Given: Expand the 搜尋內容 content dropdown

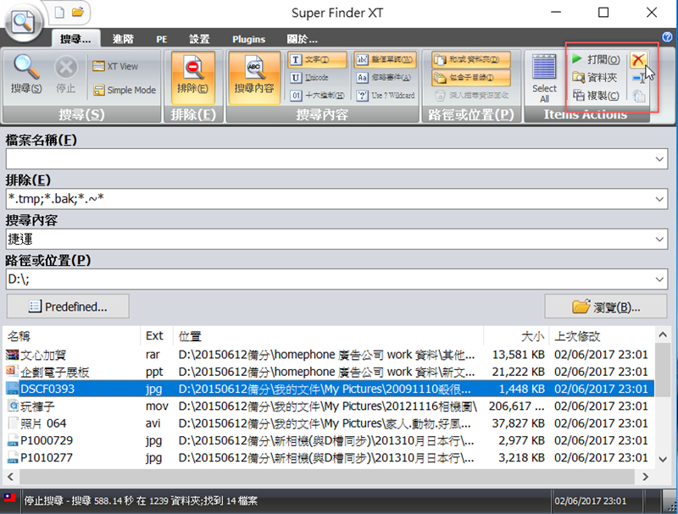Looking at the screenshot, I should [x=659, y=239].
